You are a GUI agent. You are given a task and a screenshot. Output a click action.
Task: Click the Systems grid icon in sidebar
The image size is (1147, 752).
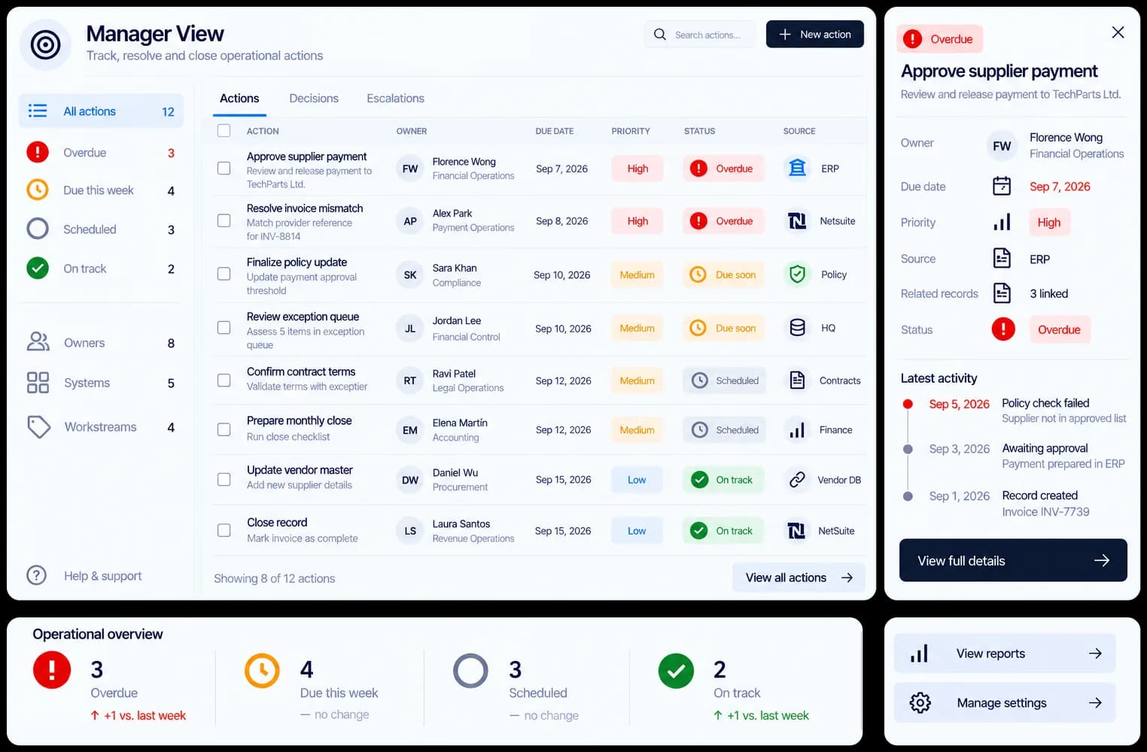point(38,383)
